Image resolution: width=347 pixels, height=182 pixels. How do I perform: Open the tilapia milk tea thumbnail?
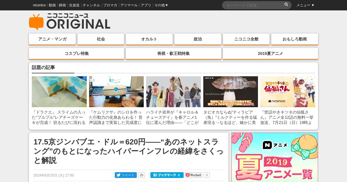click(230, 92)
